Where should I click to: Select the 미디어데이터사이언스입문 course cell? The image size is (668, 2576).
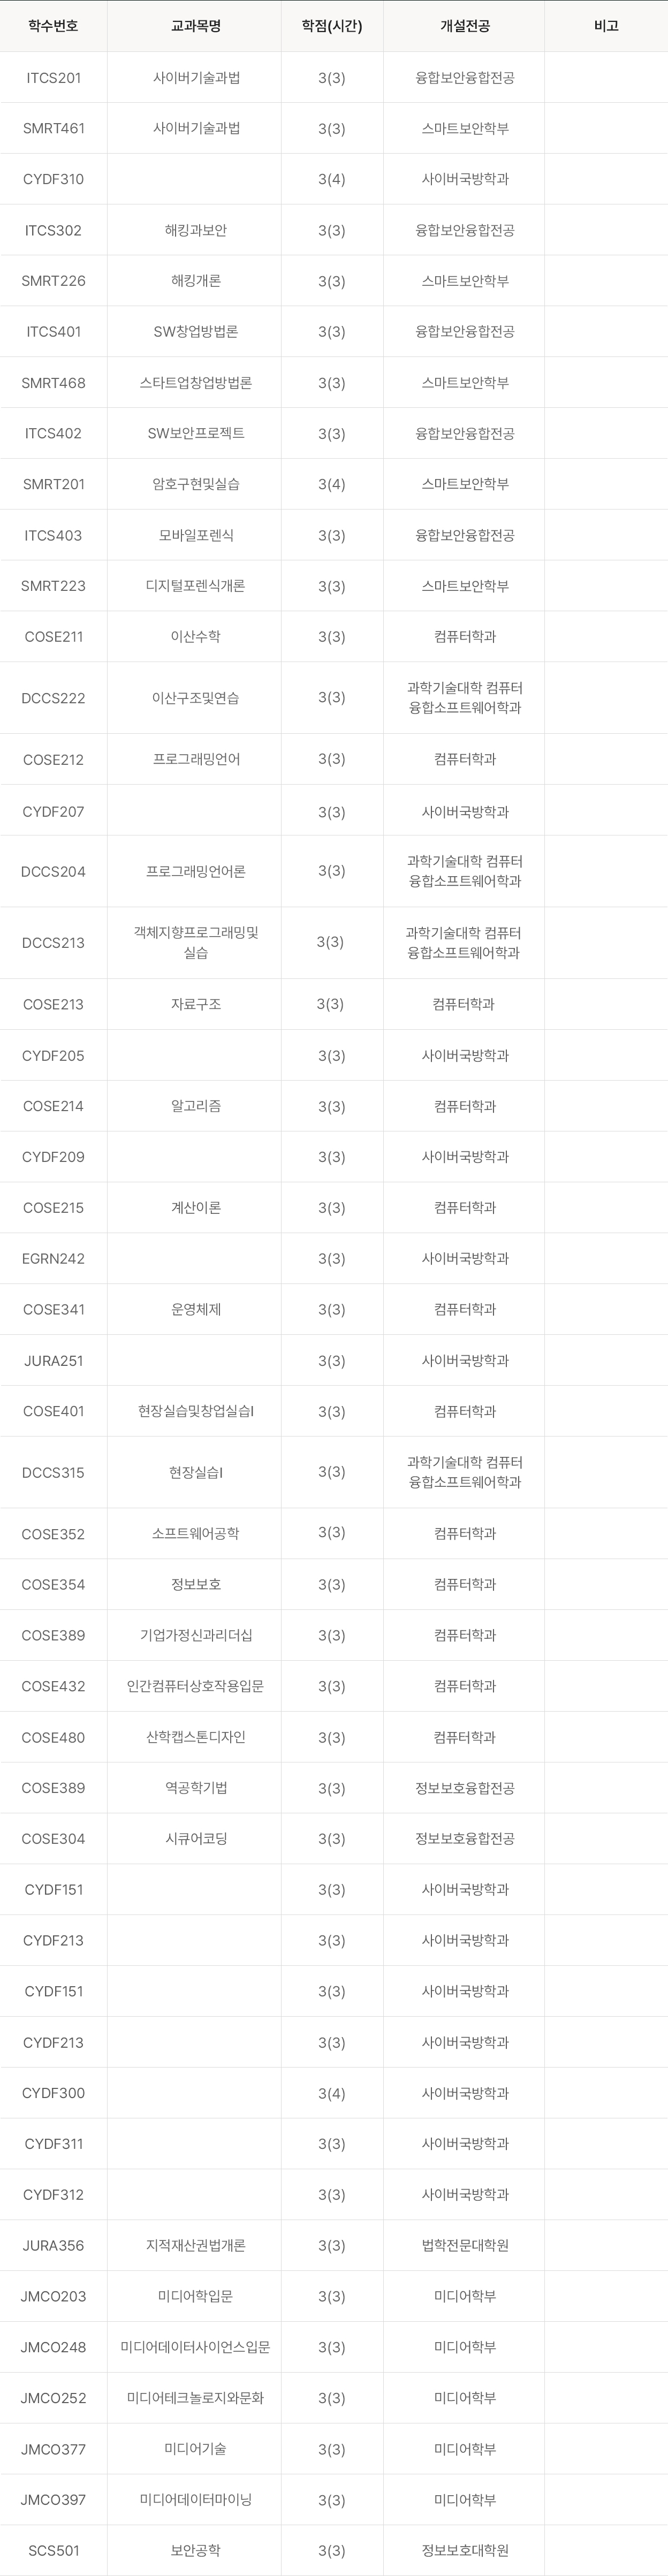click(196, 2347)
